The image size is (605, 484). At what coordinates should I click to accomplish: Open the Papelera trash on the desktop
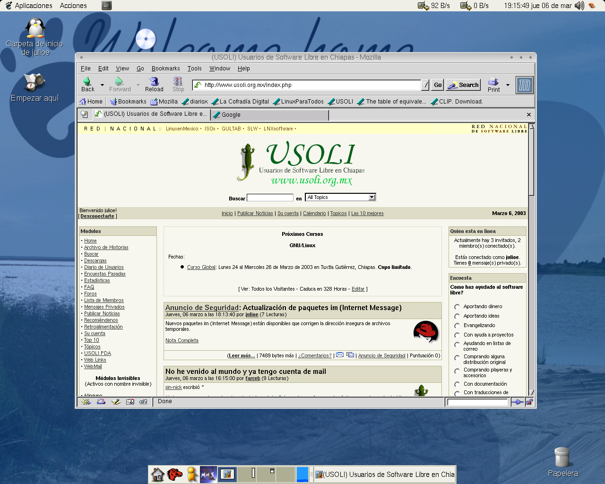(562, 461)
